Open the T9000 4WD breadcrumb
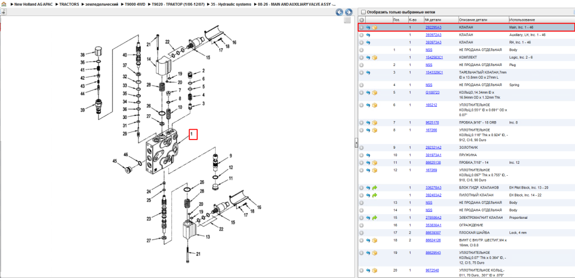The height and width of the screenshot is (278, 575). pos(134,4)
